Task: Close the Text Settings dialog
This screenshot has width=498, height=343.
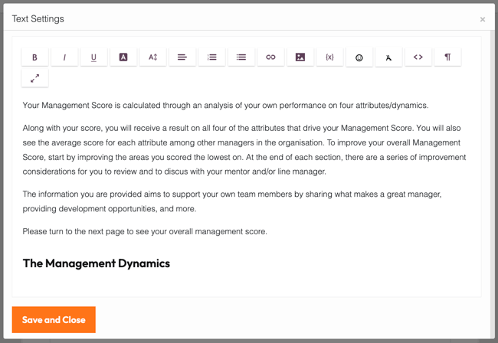Action: pyautogui.click(x=482, y=19)
